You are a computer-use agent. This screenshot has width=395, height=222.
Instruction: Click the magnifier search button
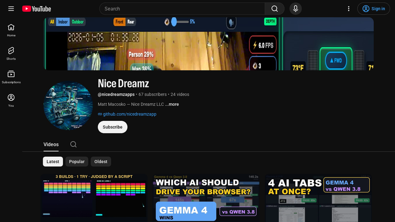(275, 9)
